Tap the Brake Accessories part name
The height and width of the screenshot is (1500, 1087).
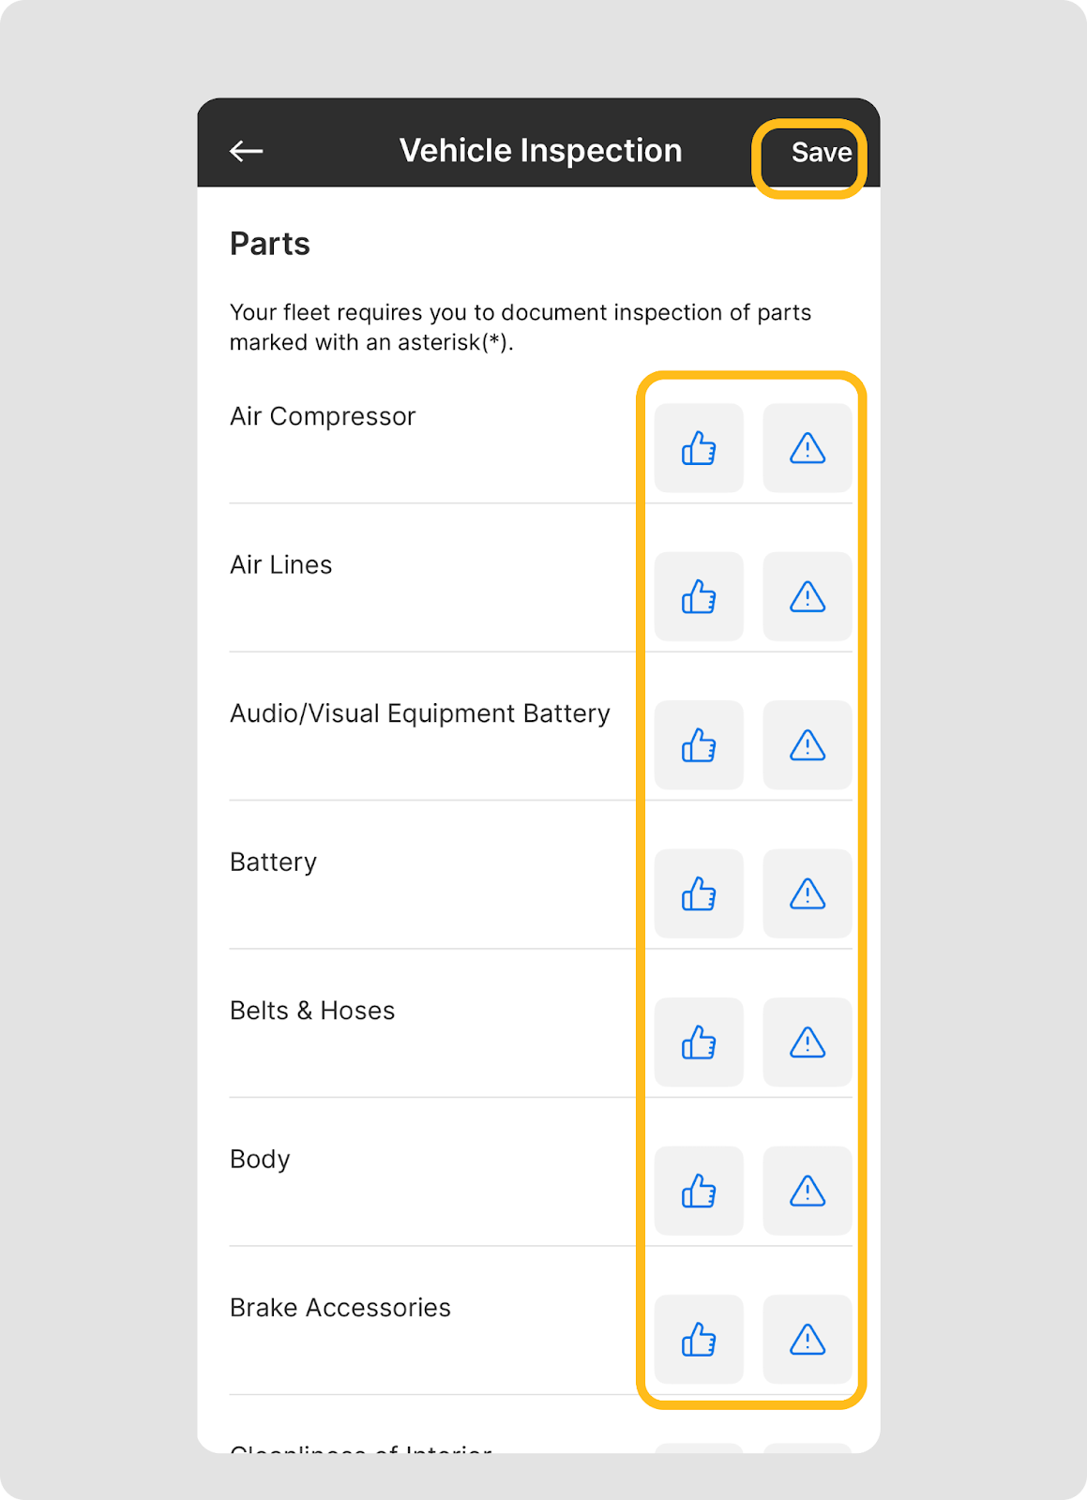[x=340, y=1308]
